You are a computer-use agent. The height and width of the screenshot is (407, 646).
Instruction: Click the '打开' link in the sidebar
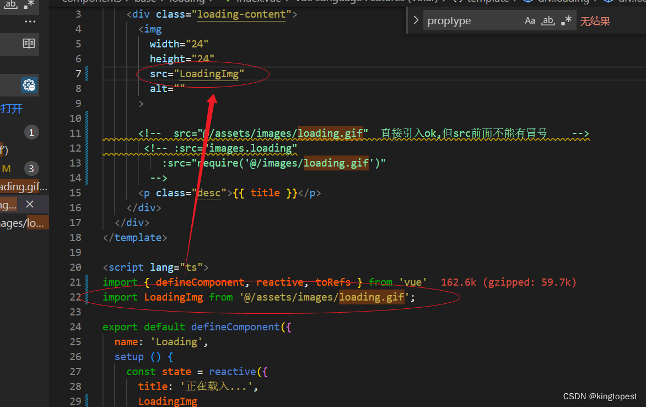point(12,109)
